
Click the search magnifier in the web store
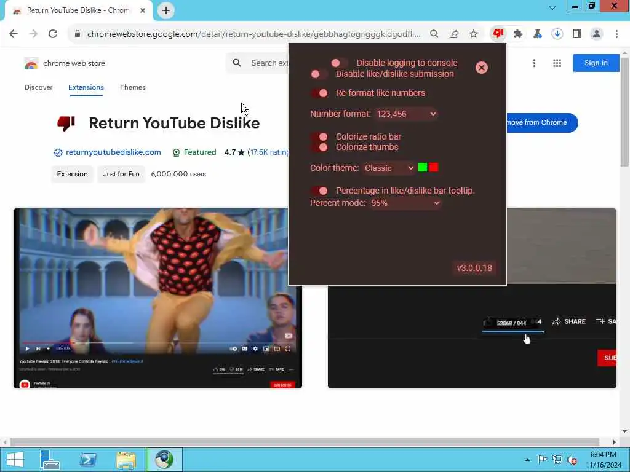[237, 63]
